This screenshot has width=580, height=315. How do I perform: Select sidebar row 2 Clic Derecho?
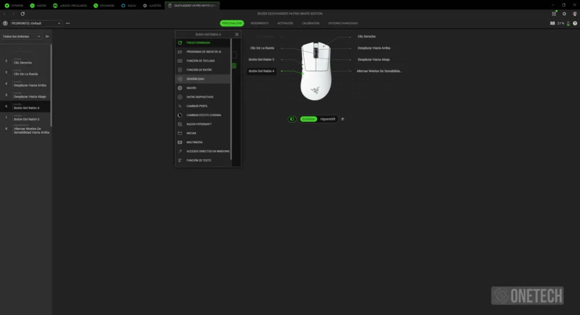point(25,61)
